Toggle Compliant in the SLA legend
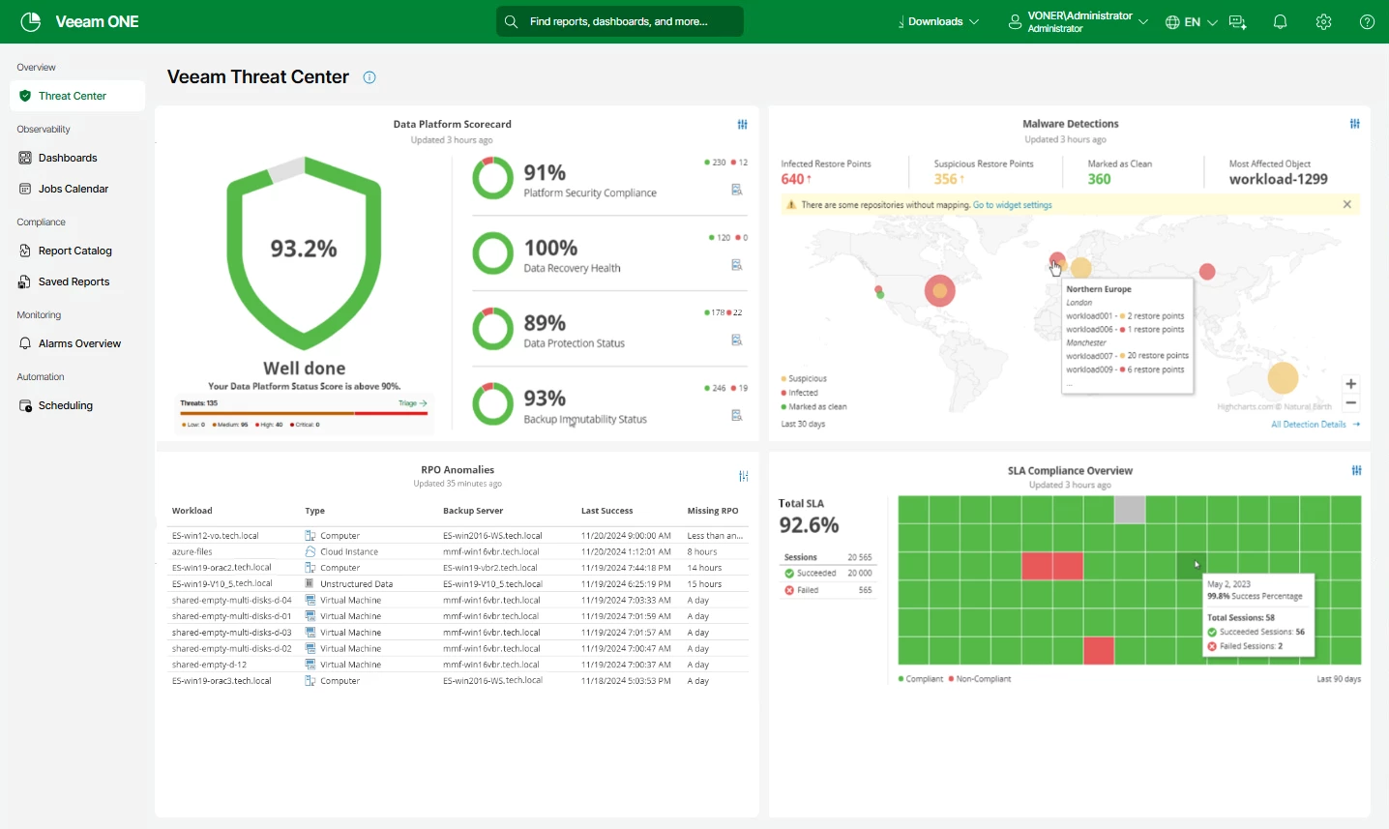The height and width of the screenshot is (829, 1389). point(921,679)
